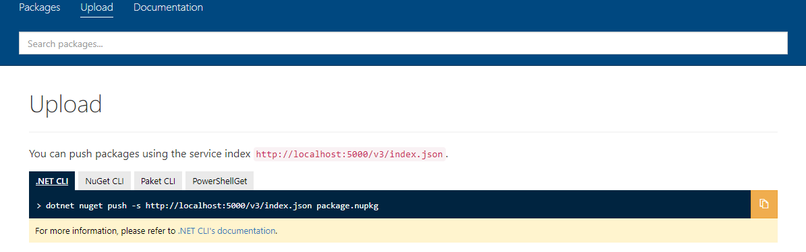Click package.nupkg in the command line

(347, 206)
